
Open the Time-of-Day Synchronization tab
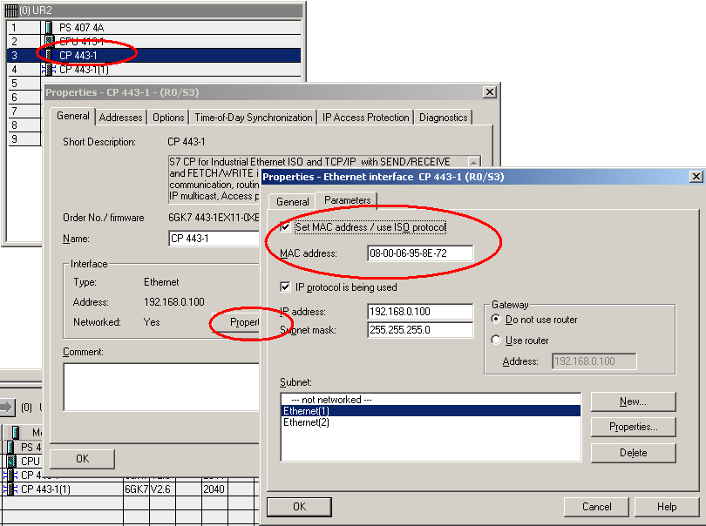point(253,118)
